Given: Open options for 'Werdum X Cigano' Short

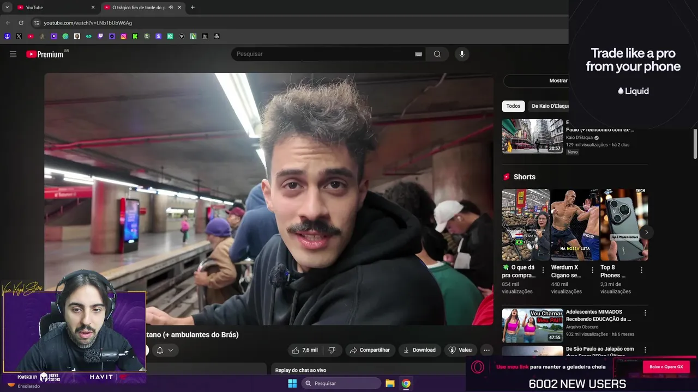Looking at the screenshot, I should [x=592, y=270].
